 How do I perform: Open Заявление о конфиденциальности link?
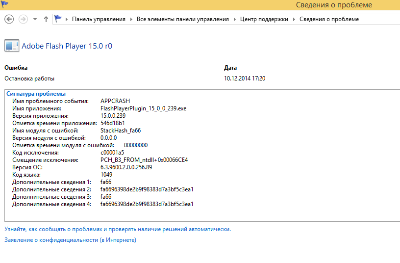tap(70, 240)
